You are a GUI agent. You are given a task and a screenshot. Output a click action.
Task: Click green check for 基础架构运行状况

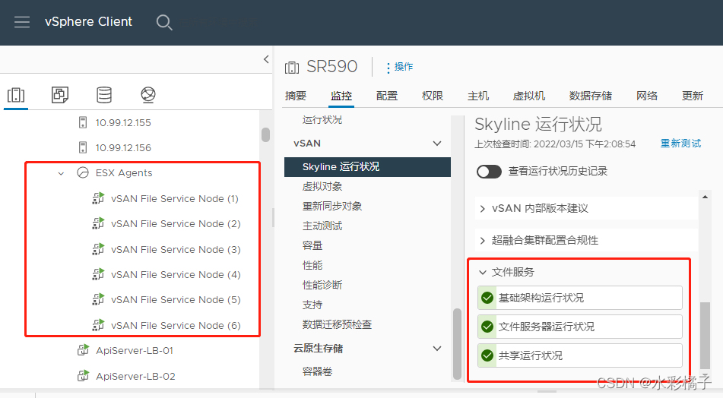[487, 298]
